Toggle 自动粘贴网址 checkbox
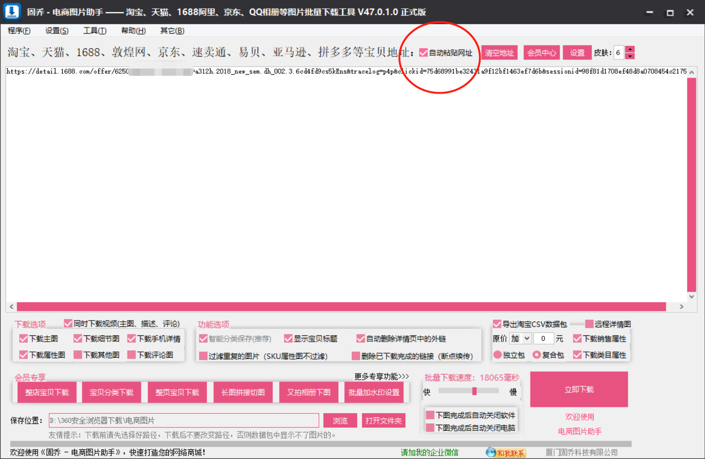This screenshot has height=459, width=705. click(423, 53)
